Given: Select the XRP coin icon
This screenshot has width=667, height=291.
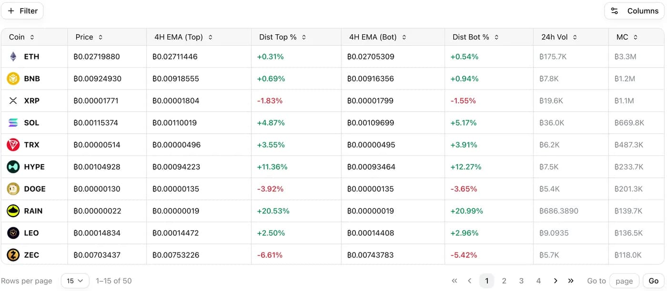Looking at the screenshot, I should 13,101.
